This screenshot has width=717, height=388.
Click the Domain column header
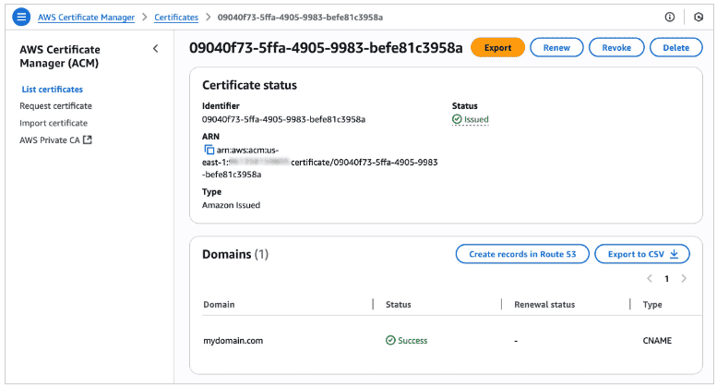pos(219,304)
